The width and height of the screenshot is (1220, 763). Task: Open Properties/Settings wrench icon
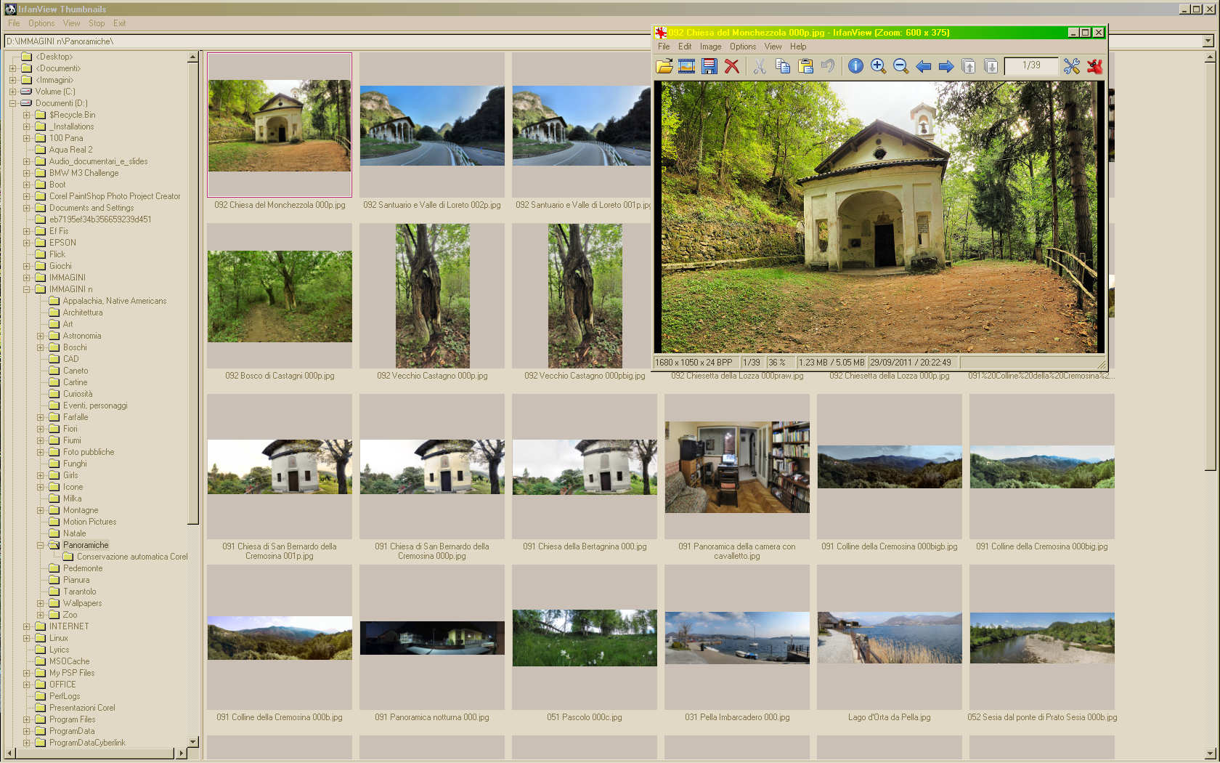[1071, 66]
